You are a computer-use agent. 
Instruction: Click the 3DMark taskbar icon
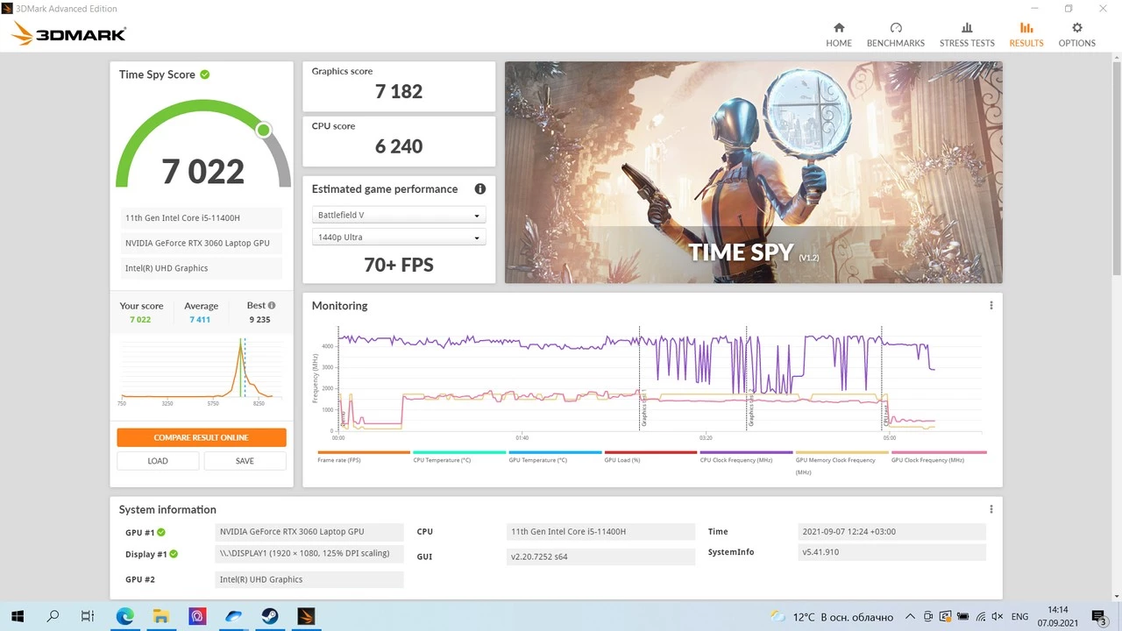click(x=305, y=616)
